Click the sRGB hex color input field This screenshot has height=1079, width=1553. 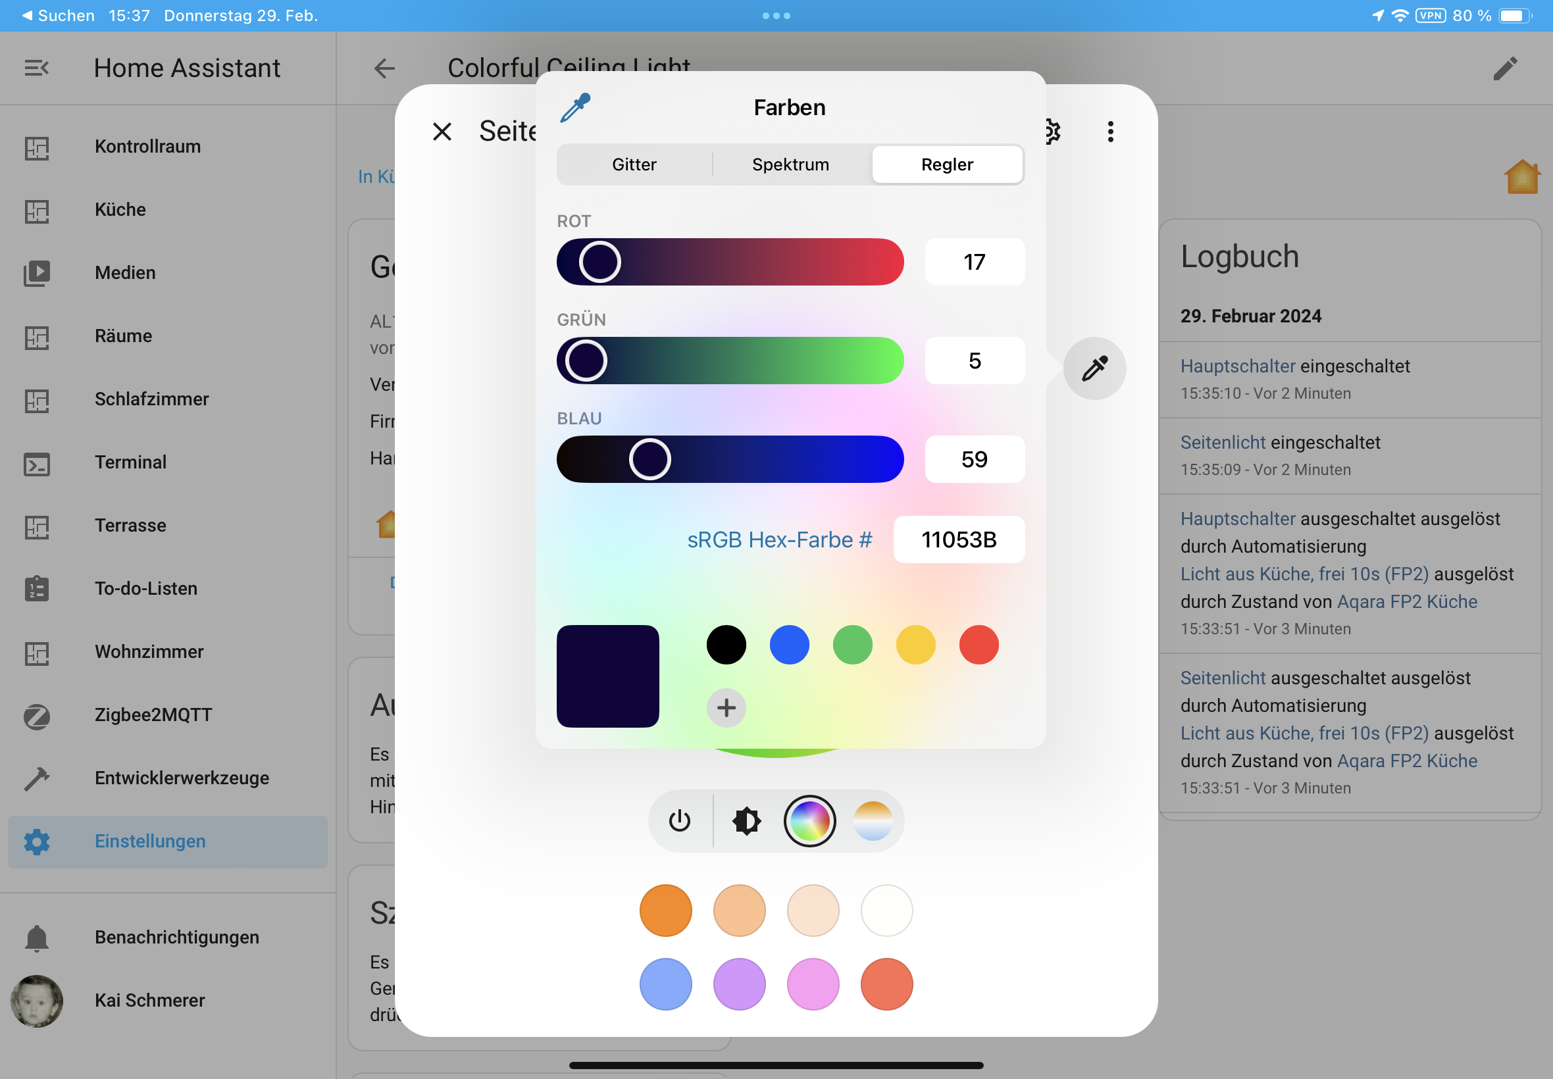958,539
